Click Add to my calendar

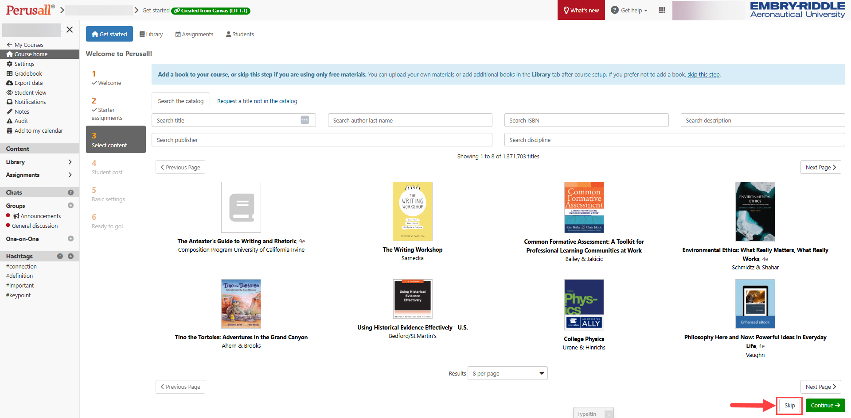(x=35, y=130)
